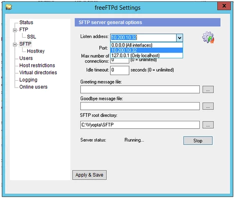Open Hostkey settings under SFTP
235x198 pixels.
(36, 51)
